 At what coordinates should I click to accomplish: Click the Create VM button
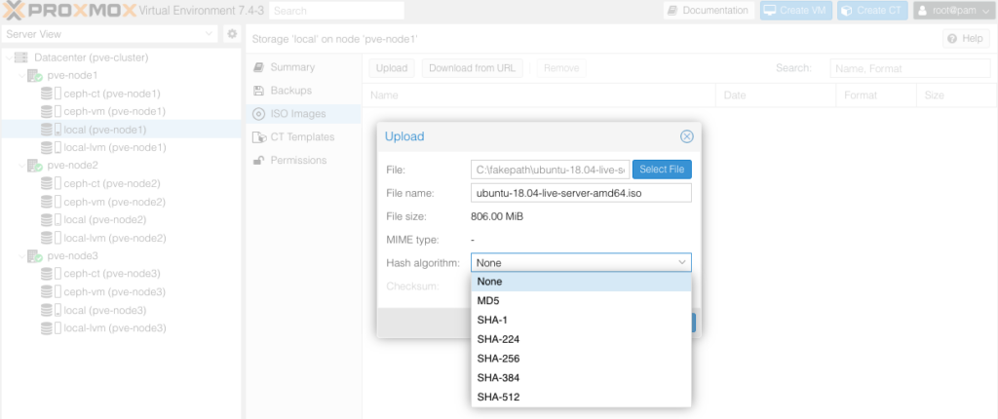795,10
